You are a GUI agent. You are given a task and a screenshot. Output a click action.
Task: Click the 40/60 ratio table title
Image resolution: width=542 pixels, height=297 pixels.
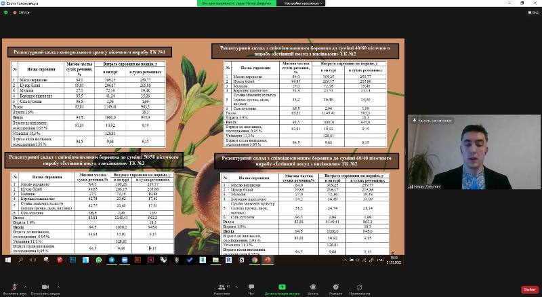point(305,51)
